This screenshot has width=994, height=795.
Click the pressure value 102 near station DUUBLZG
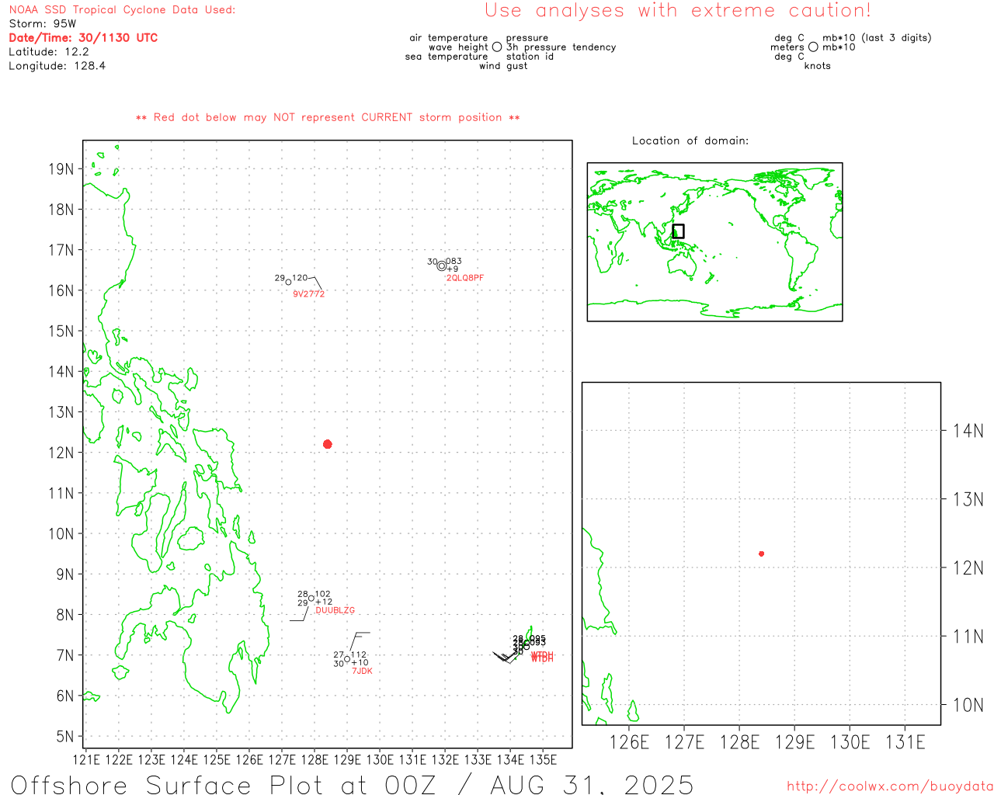coord(323,594)
